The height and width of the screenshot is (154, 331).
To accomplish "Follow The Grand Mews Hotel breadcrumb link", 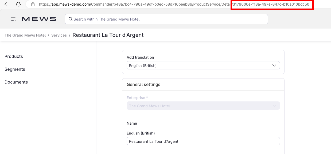I will click(25, 35).
